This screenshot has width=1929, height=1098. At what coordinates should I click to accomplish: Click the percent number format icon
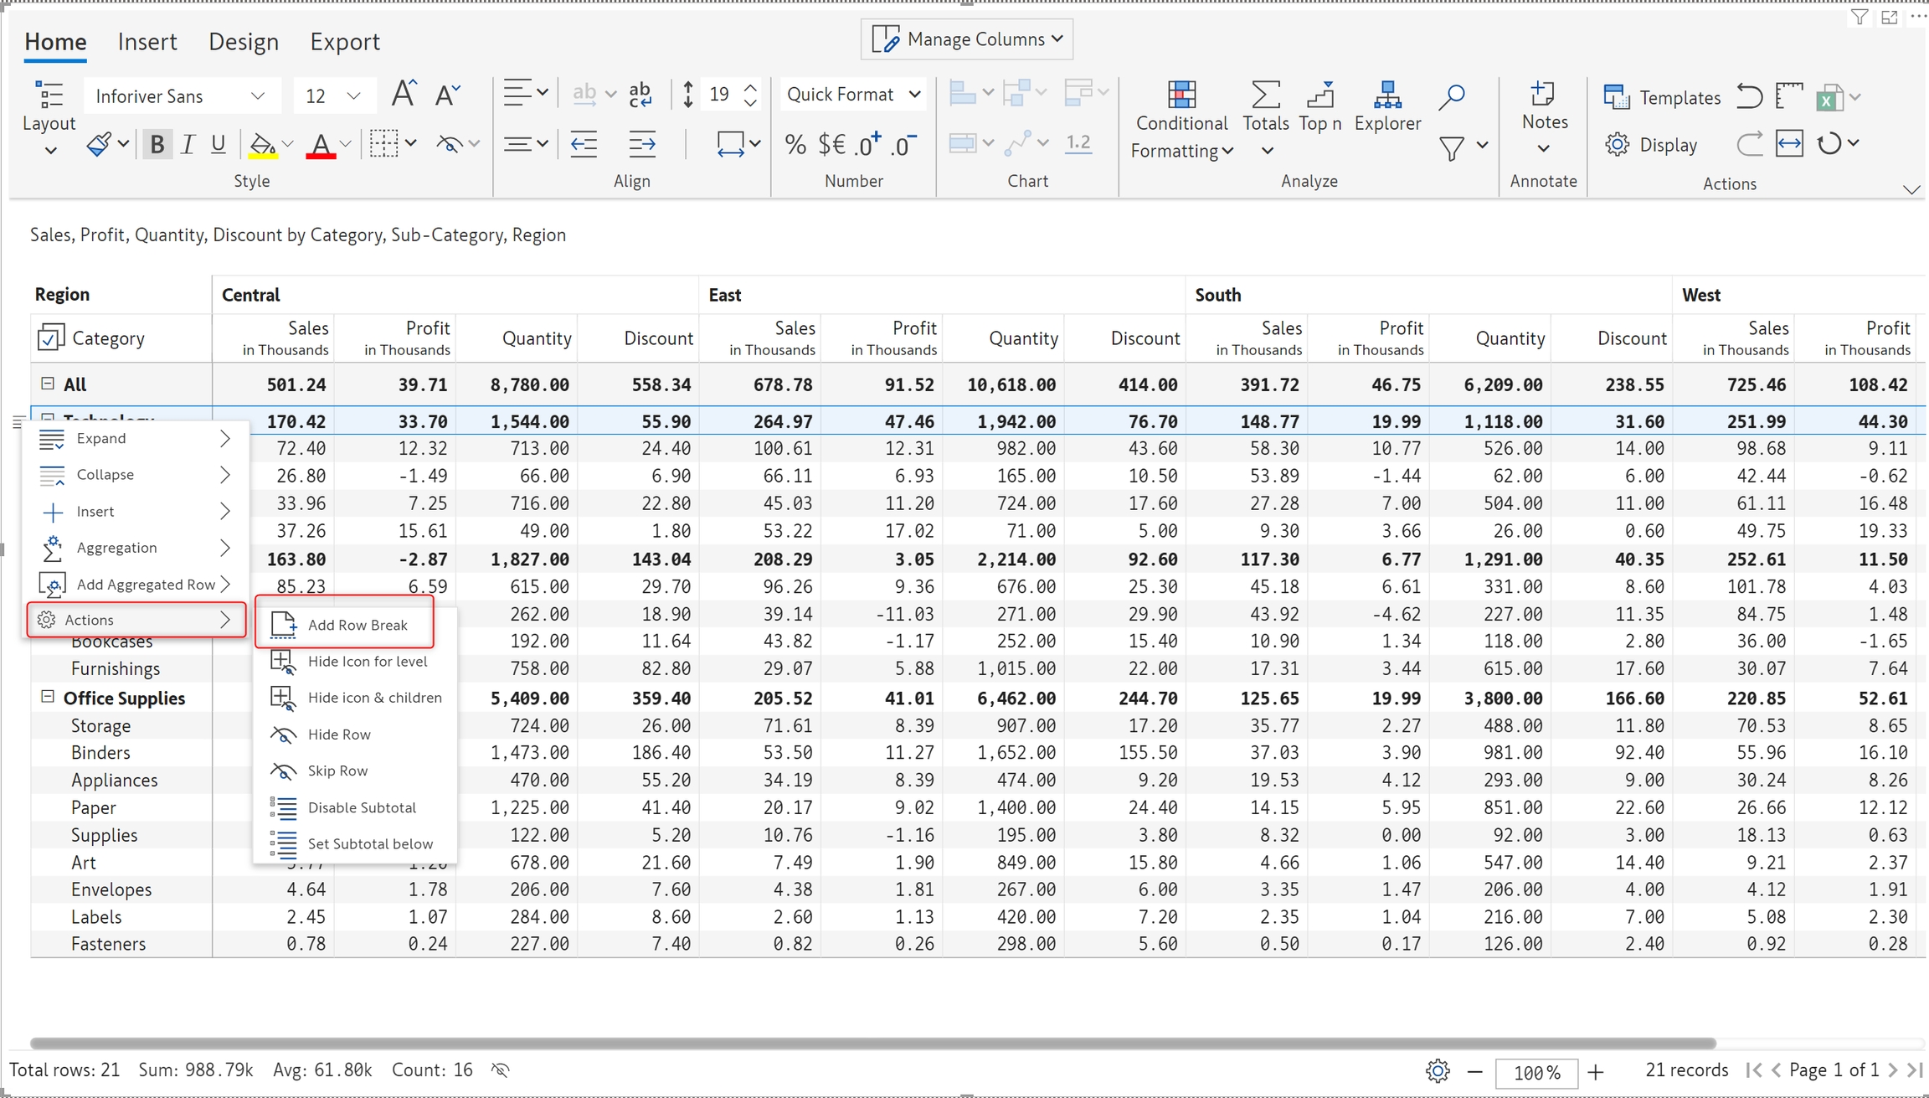[795, 144]
